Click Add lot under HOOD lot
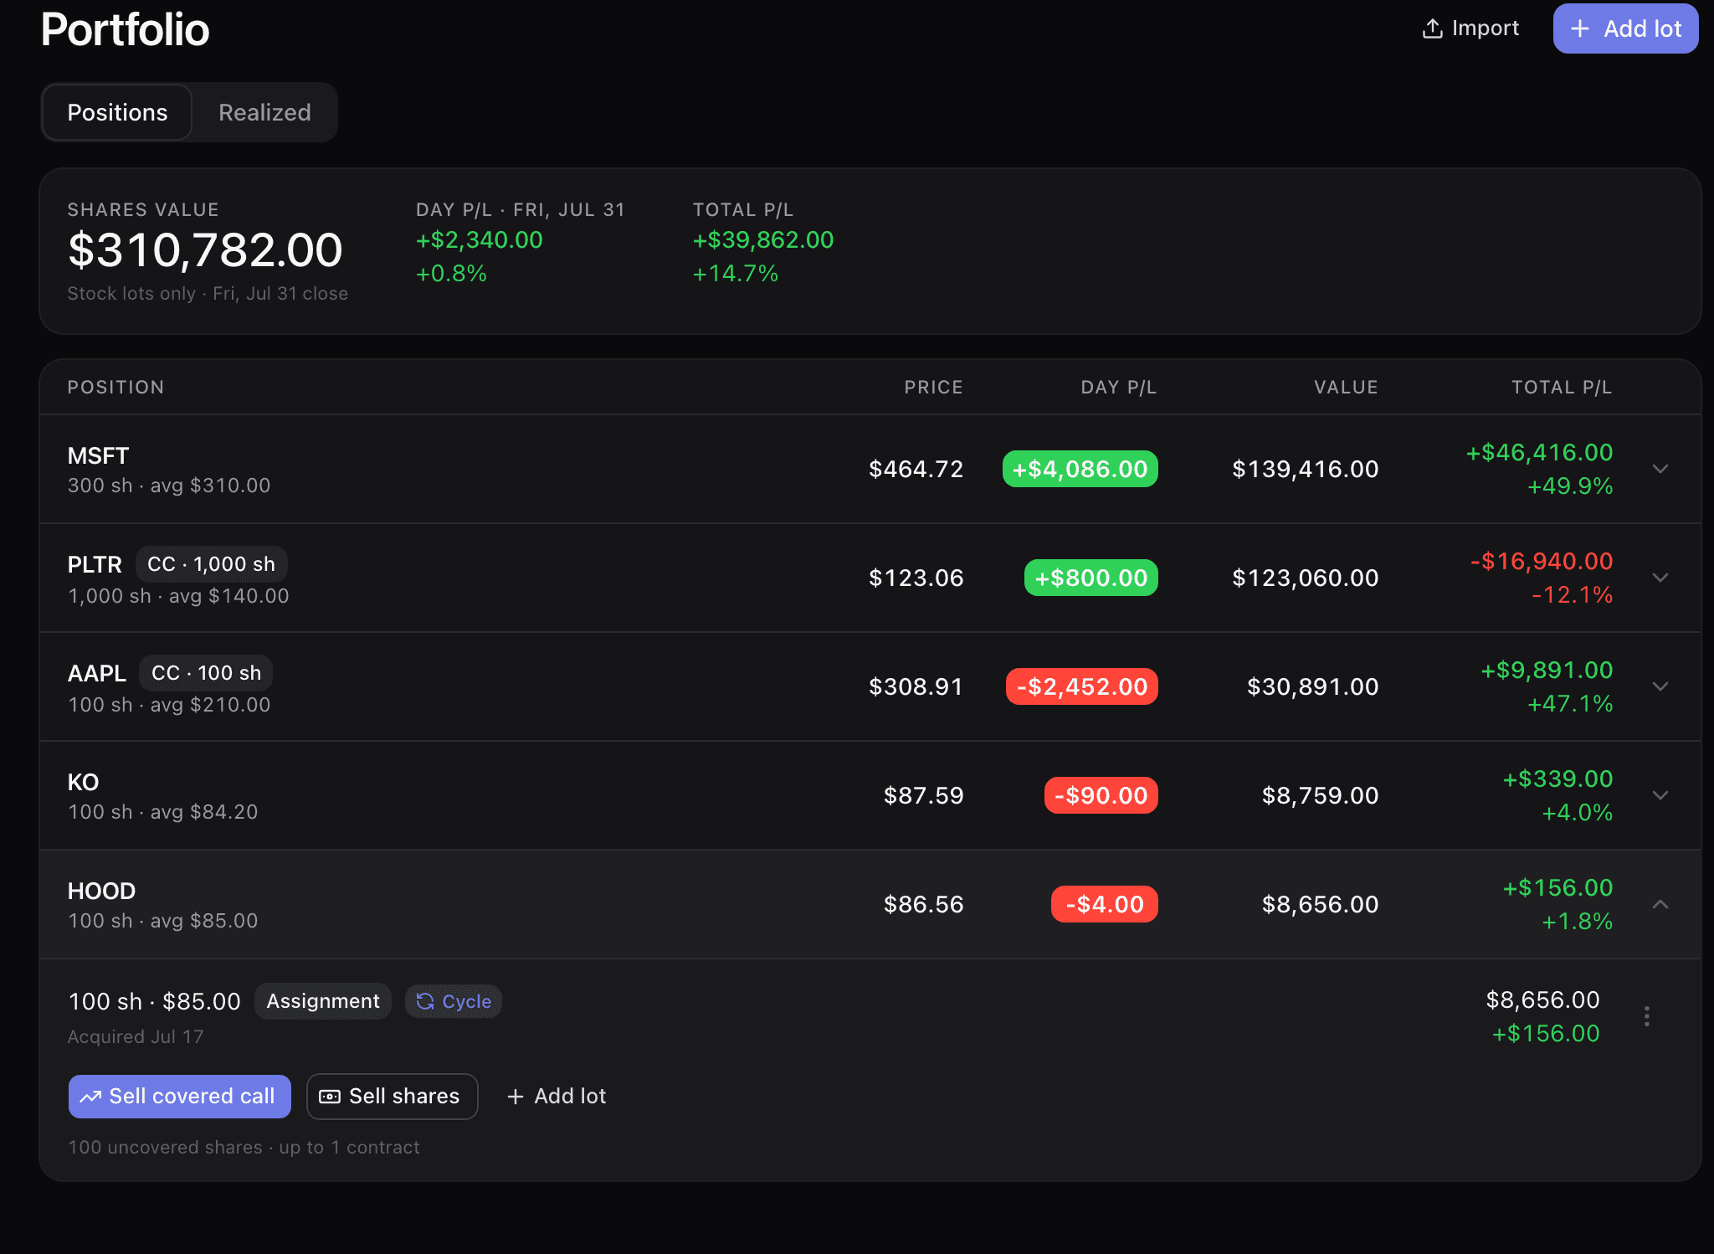The height and width of the screenshot is (1254, 1714). click(557, 1097)
